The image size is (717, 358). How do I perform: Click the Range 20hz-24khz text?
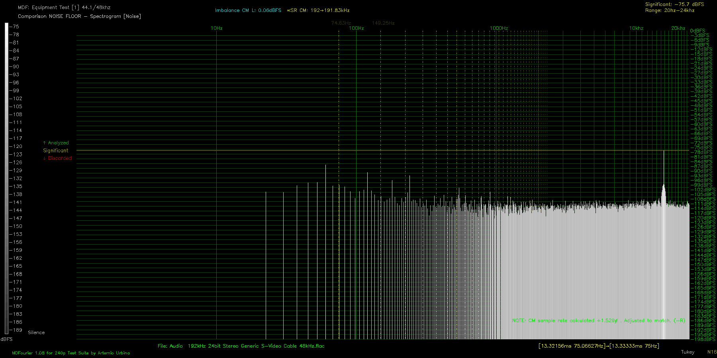pos(670,10)
